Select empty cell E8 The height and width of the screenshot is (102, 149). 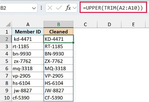click(133, 83)
